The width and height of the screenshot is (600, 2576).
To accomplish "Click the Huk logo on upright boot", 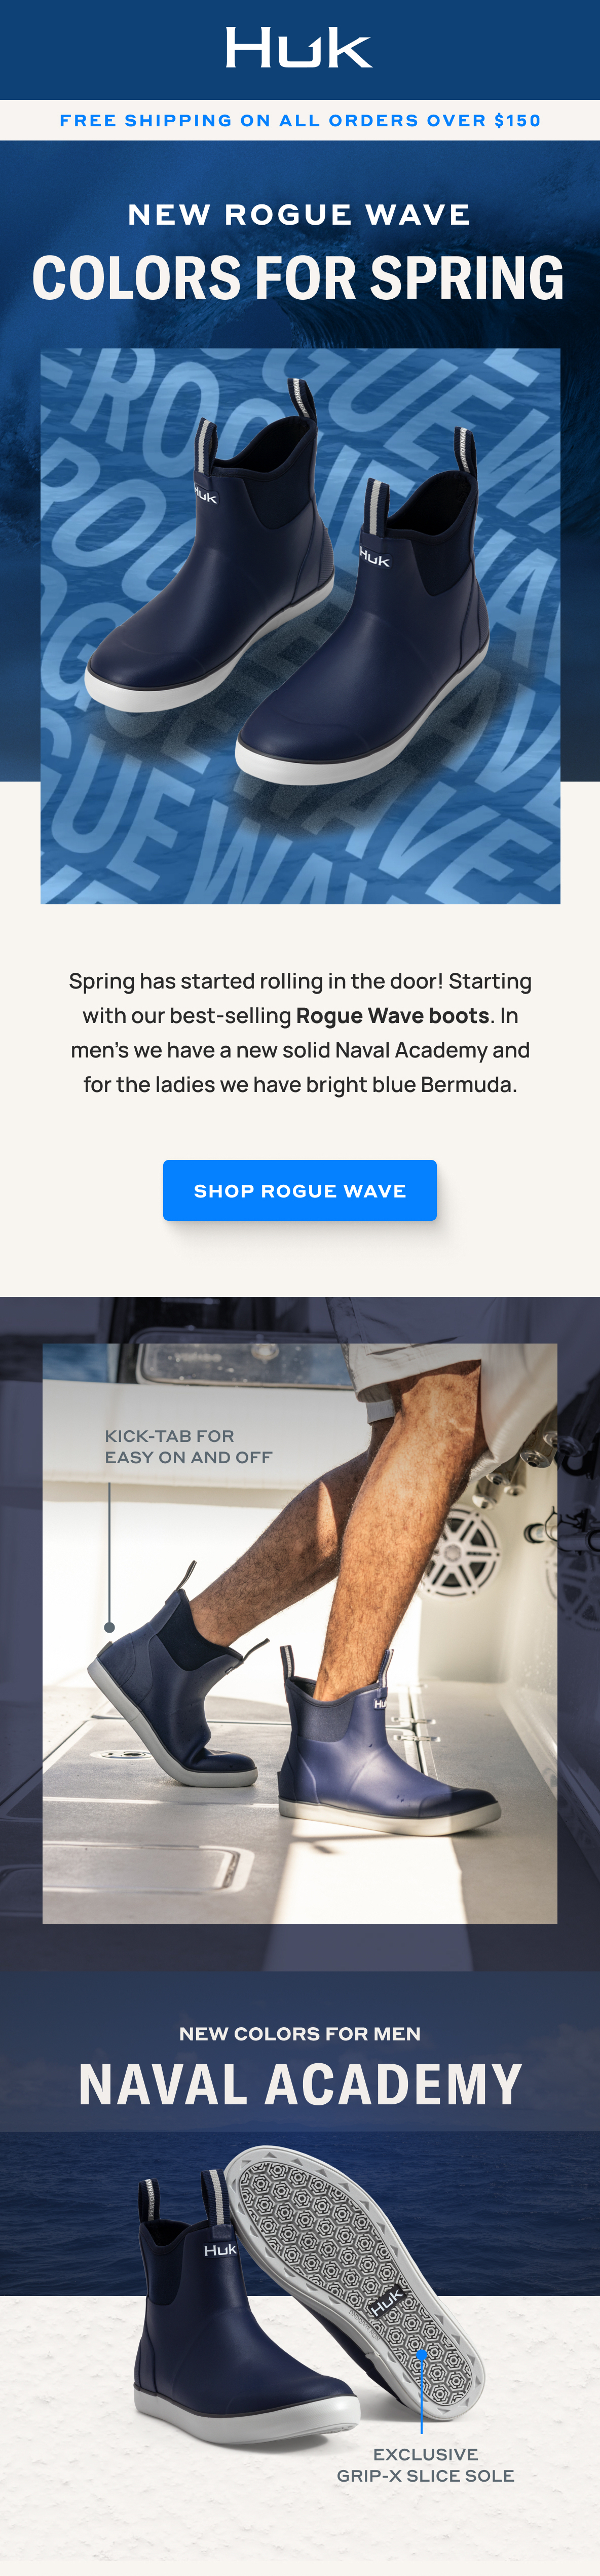I will point(220,2249).
